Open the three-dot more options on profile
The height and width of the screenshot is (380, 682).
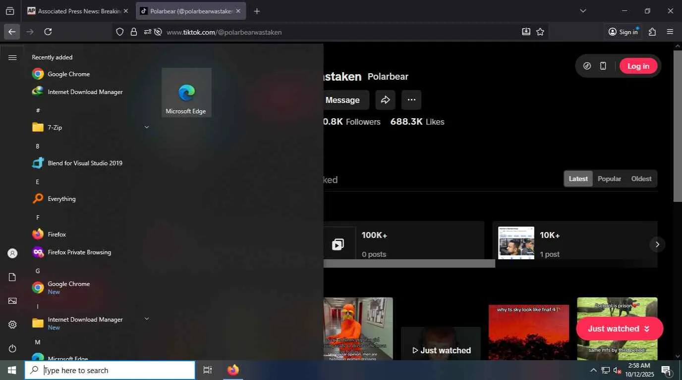click(x=411, y=100)
